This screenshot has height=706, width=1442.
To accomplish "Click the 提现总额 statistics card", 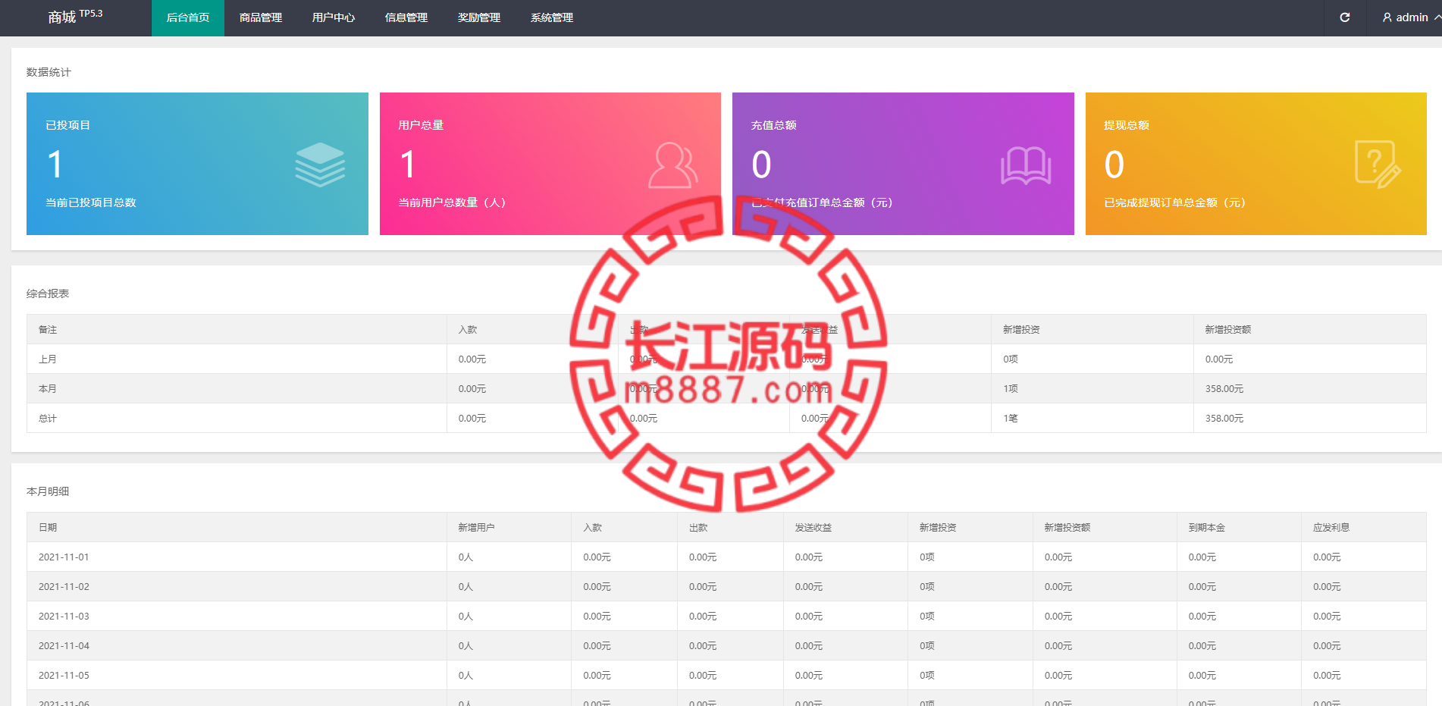I will (1256, 164).
